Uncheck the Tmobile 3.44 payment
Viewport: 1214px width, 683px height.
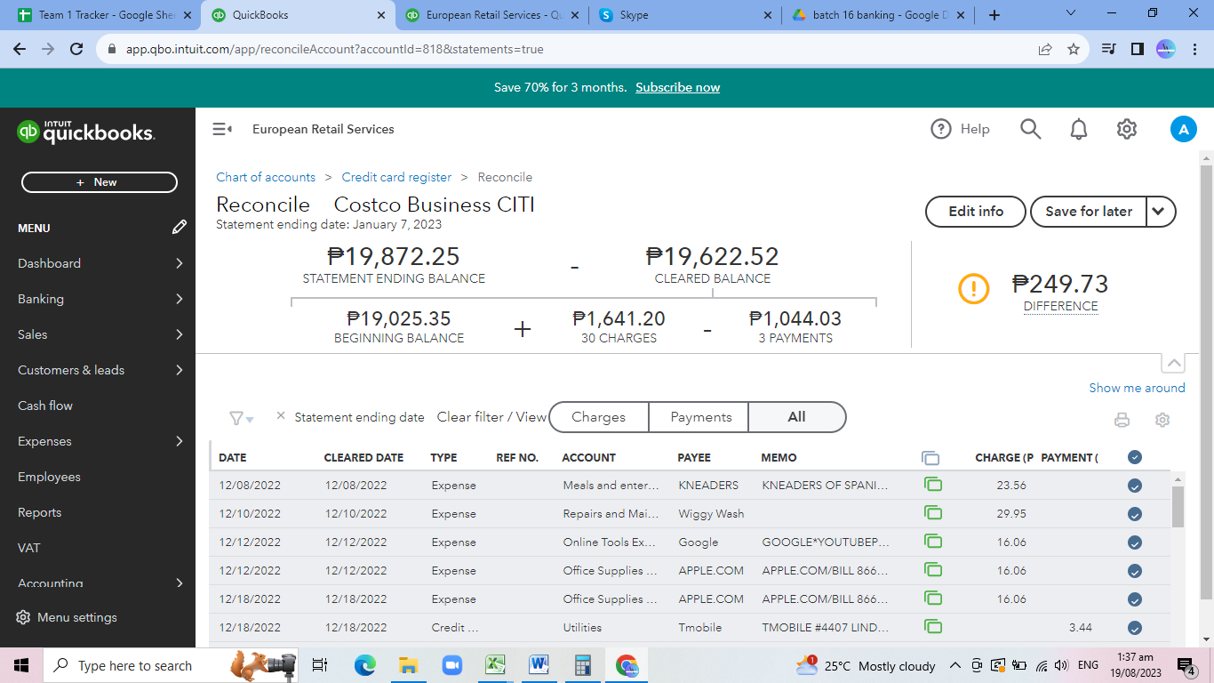[x=1134, y=628]
